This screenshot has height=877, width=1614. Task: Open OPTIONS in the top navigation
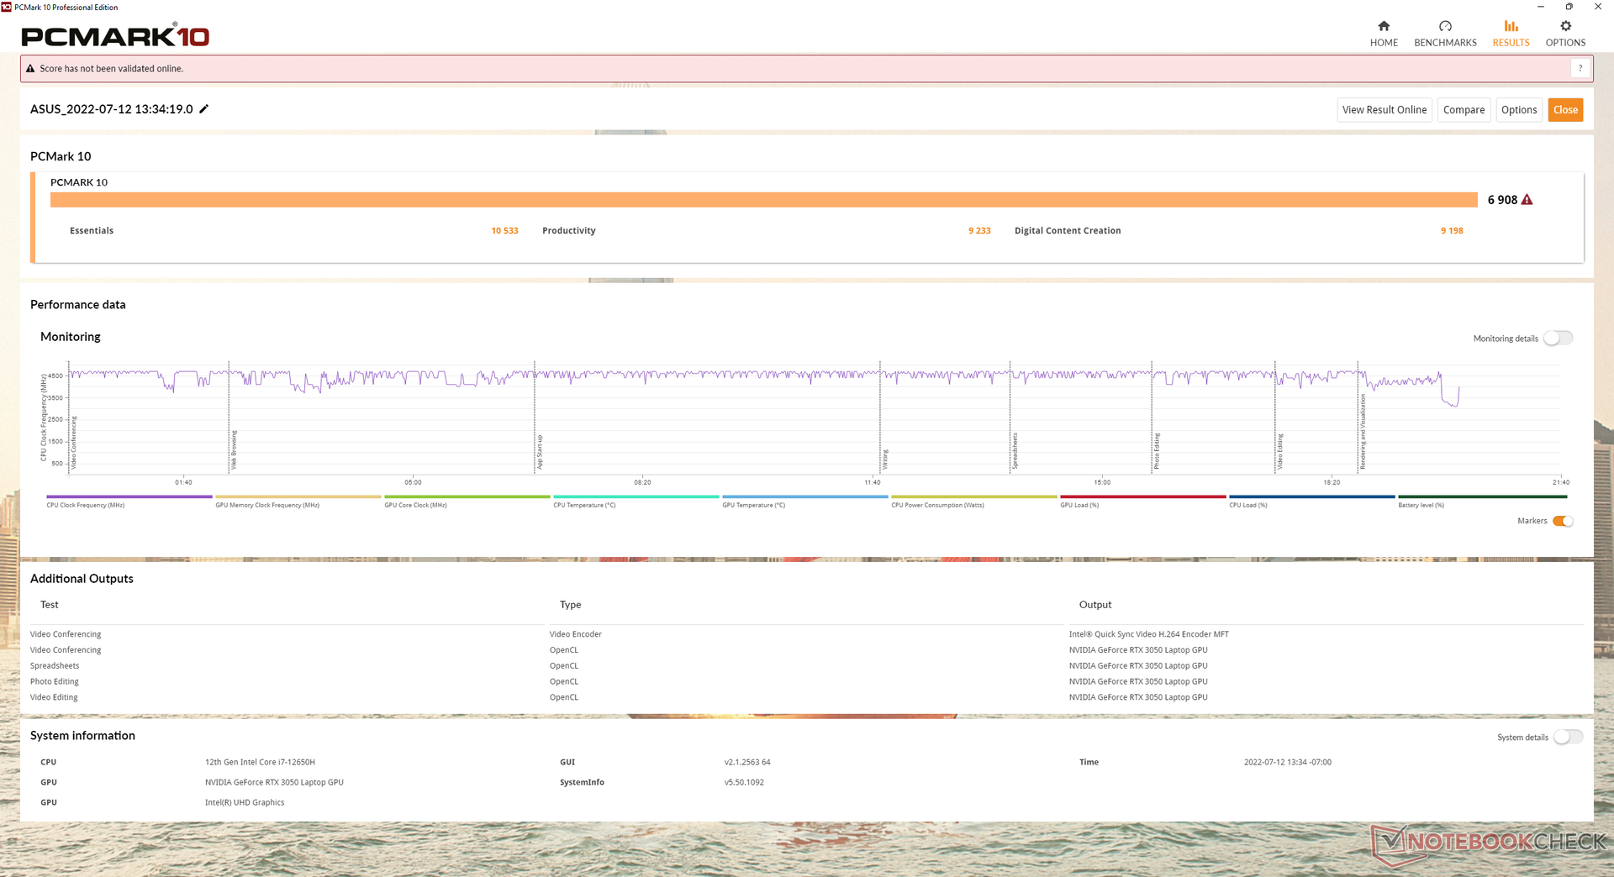click(1565, 34)
